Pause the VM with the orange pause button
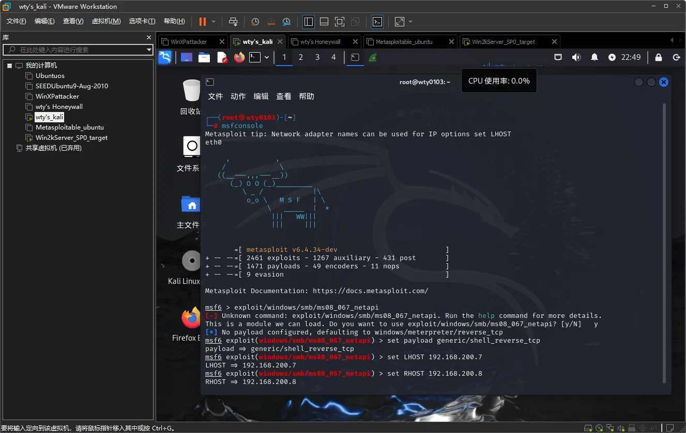This screenshot has height=433, width=686. click(x=202, y=22)
